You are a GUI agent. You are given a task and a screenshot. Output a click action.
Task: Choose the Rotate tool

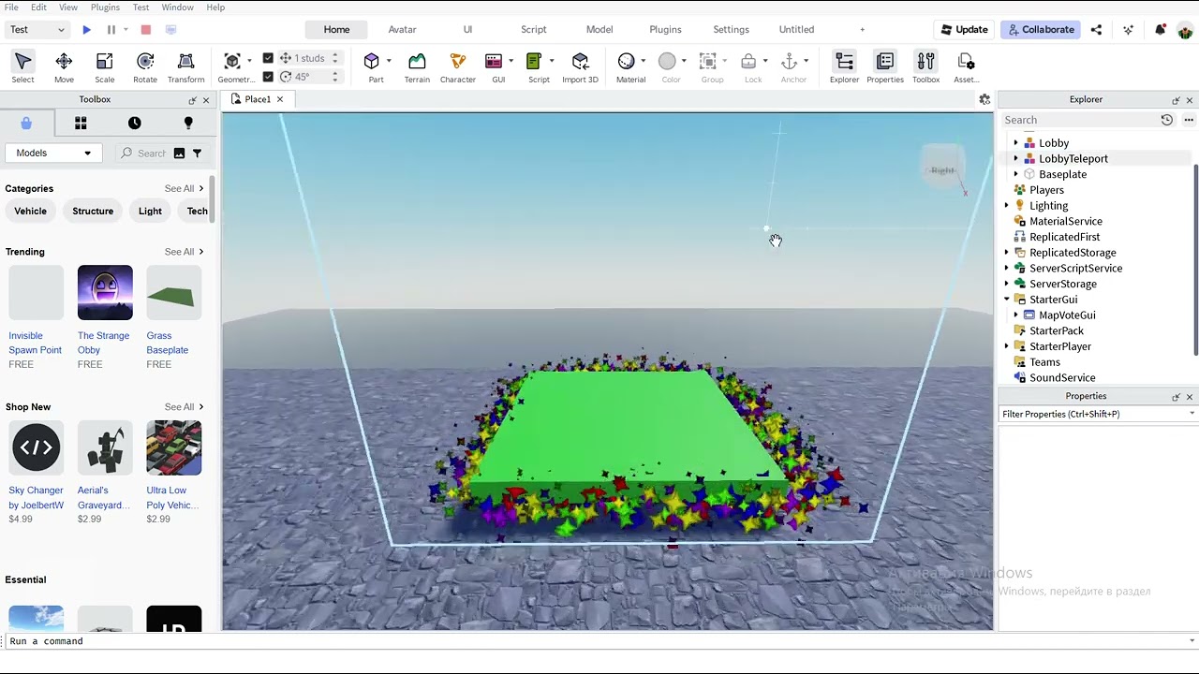point(145,67)
